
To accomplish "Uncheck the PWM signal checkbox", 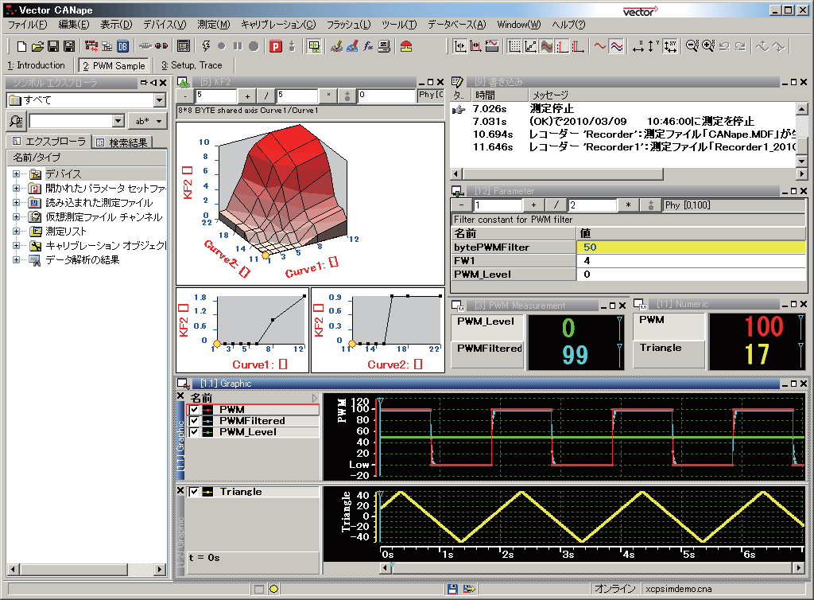I will 195,410.
